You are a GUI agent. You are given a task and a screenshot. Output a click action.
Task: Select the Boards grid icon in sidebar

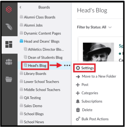point(9,44)
